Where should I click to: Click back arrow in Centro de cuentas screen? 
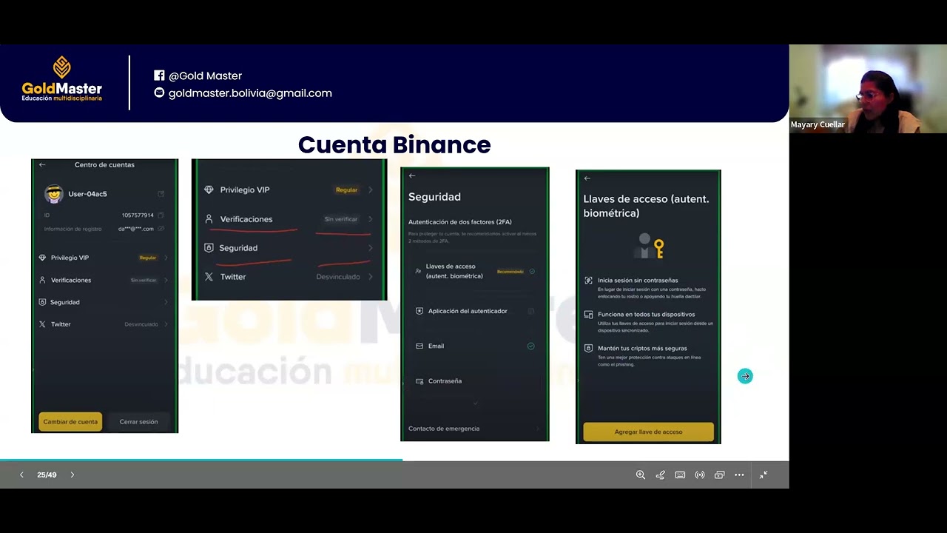click(x=42, y=164)
